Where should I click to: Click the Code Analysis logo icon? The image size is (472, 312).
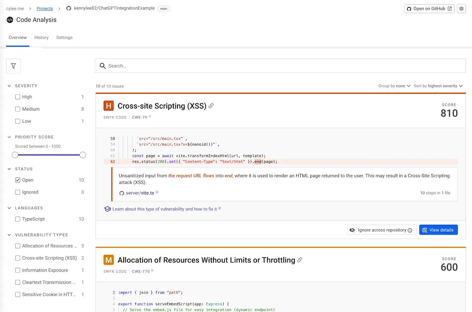[10, 20]
